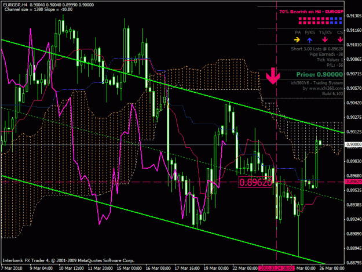Viewport: 362px width, 272px height.
Task: Click the yellow PA sideways arrow indicator
Action: pos(297,40)
